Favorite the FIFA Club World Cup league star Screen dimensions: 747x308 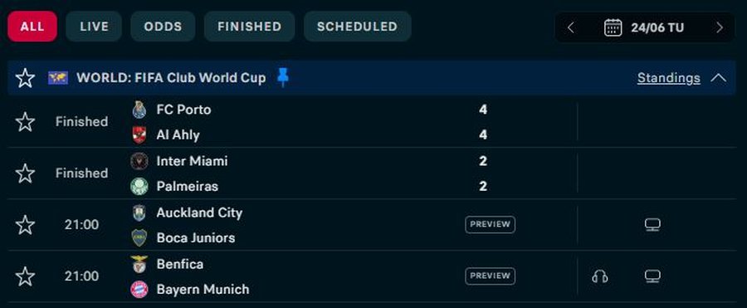click(25, 78)
